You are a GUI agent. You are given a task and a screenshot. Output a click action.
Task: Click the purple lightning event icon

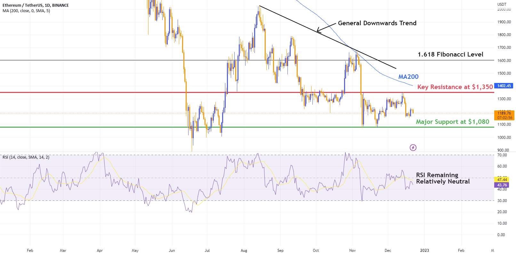point(413,147)
